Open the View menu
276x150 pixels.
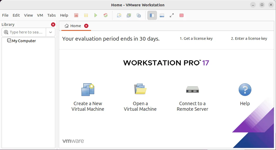coord(29,15)
